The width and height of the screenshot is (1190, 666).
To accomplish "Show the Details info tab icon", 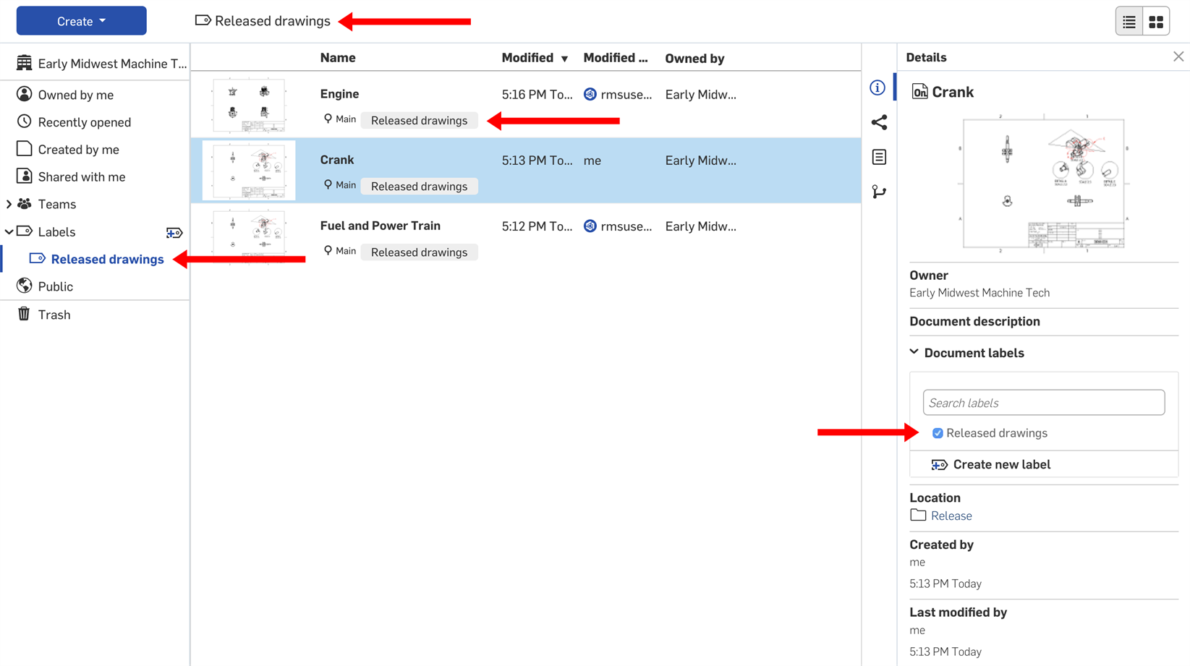I will [877, 87].
